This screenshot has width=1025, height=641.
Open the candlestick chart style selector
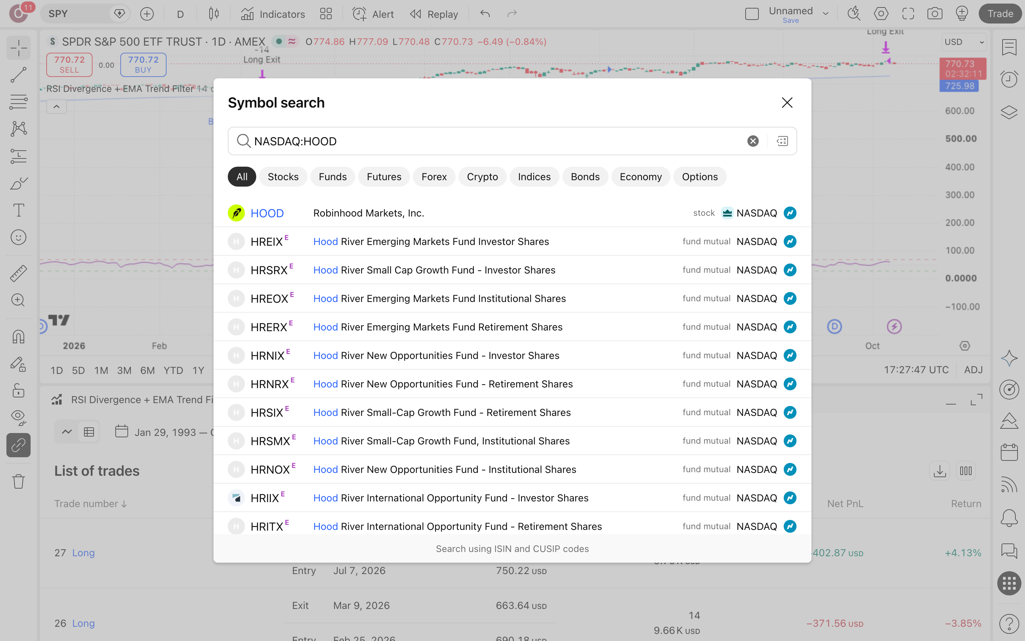pos(214,14)
